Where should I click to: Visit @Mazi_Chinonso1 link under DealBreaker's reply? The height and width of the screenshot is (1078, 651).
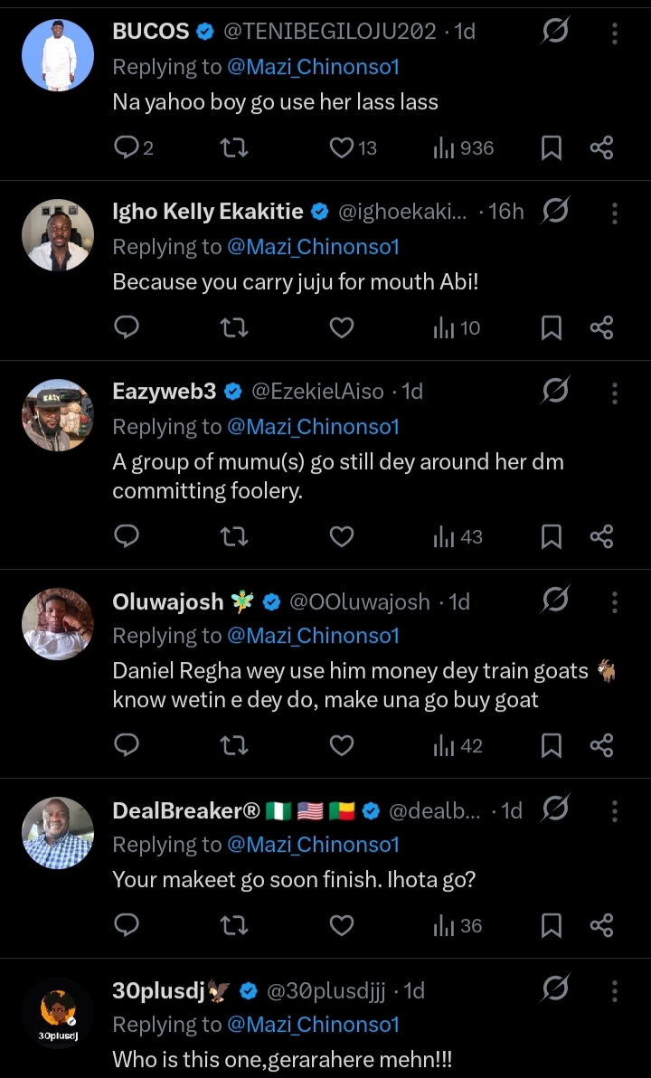[x=313, y=845]
